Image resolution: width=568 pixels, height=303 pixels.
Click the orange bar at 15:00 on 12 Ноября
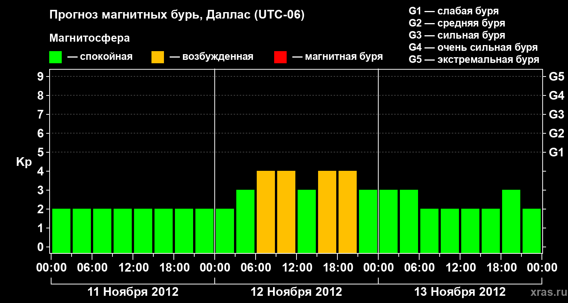click(x=327, y=212)
